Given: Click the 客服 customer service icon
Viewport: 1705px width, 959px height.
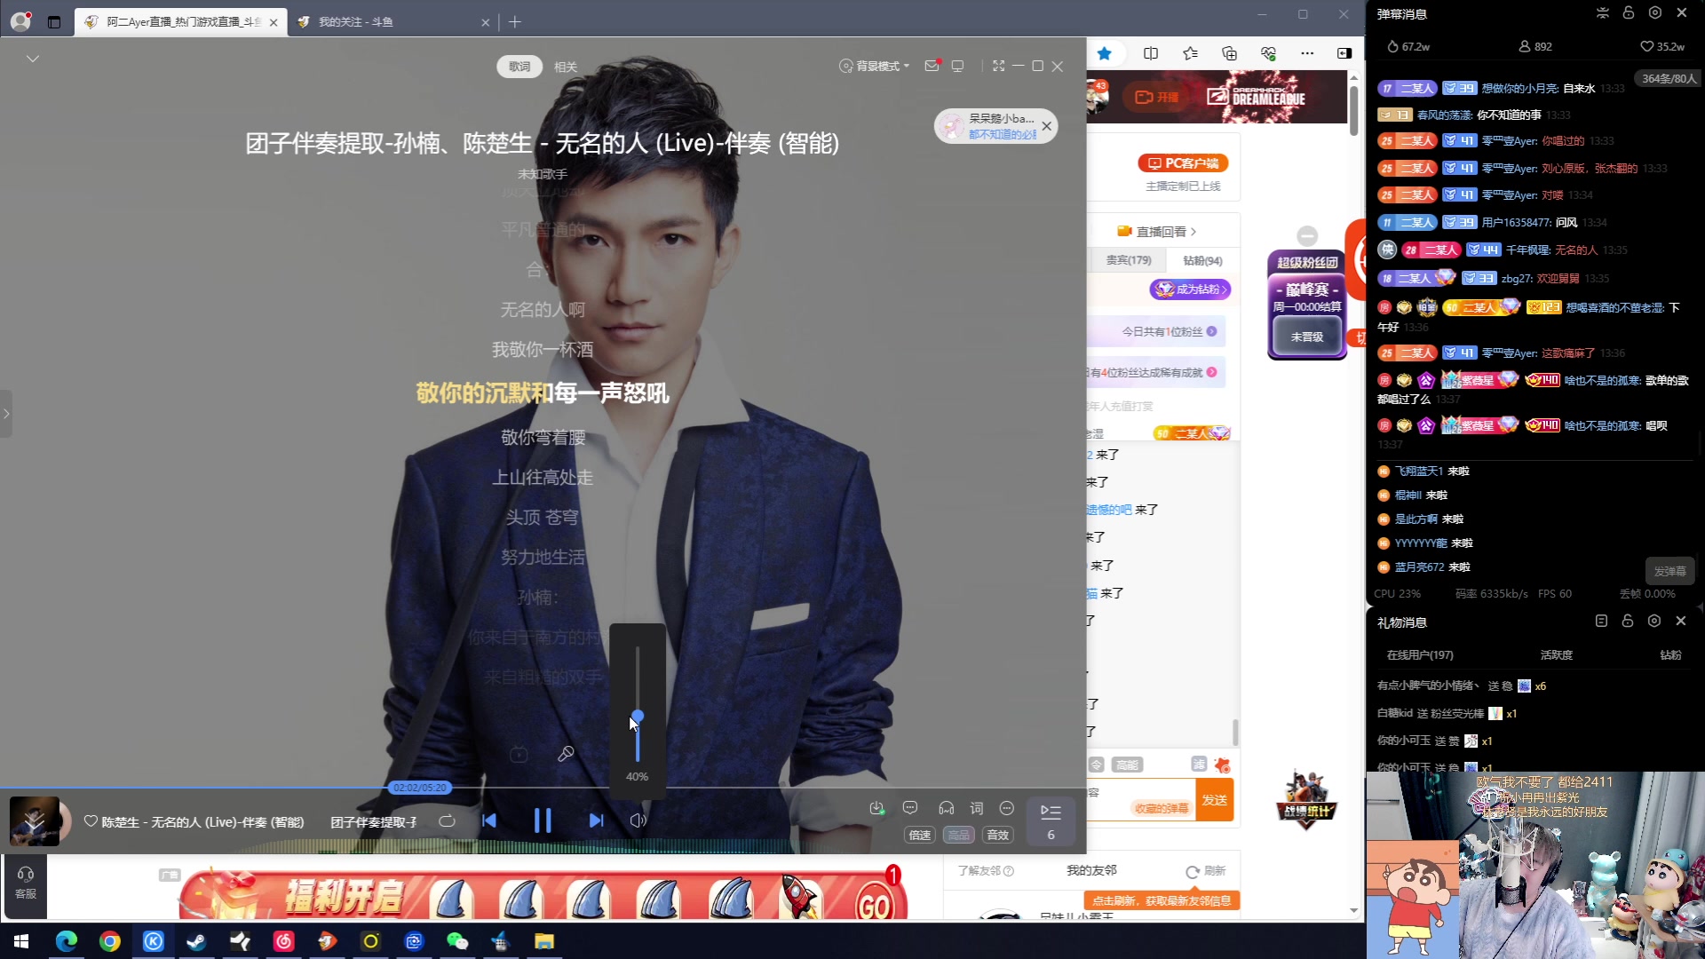Looking at the screenshot, I should [x=26, y=883].
